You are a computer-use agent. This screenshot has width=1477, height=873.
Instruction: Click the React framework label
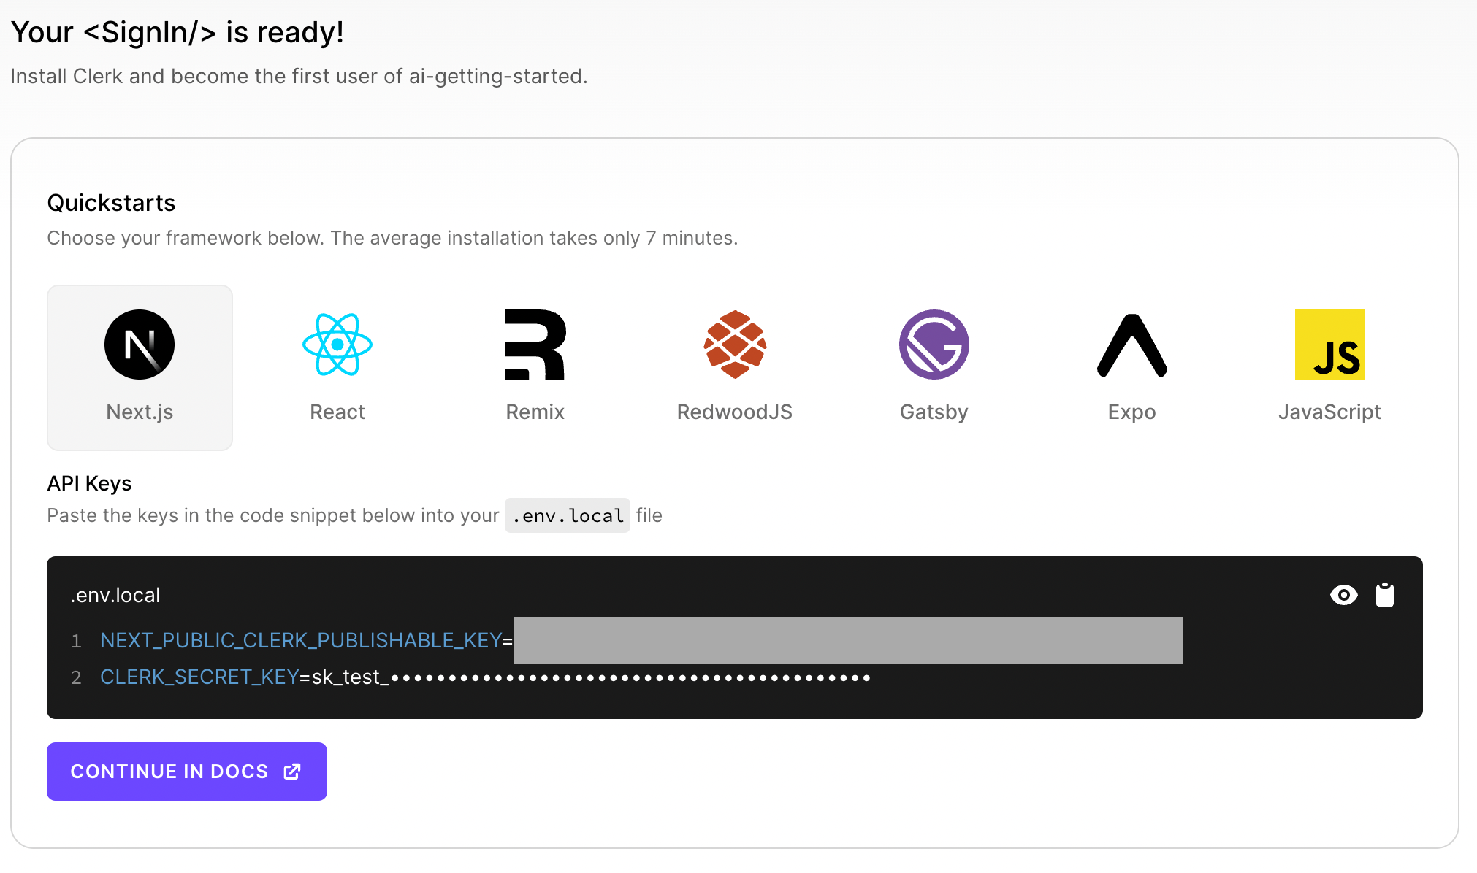tap(337, 412)
